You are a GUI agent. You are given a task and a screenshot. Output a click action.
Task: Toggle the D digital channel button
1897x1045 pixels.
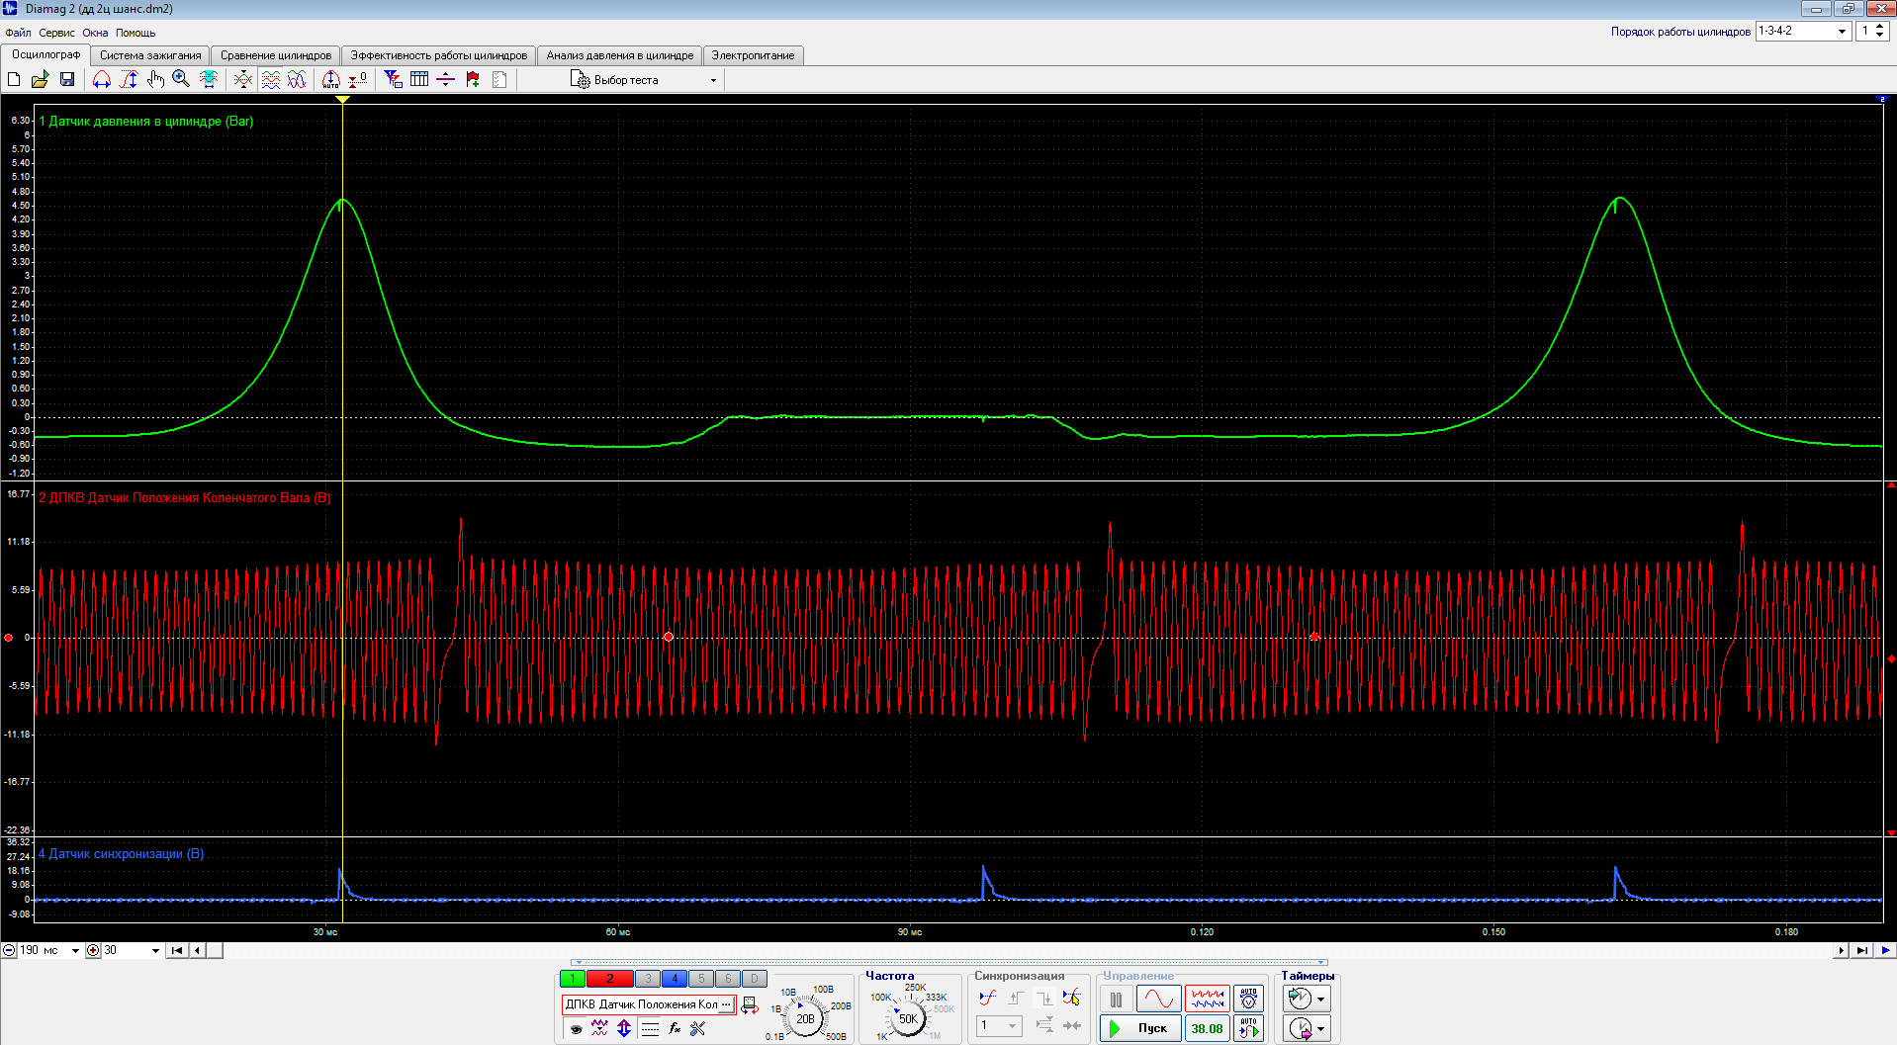(754, 979)
